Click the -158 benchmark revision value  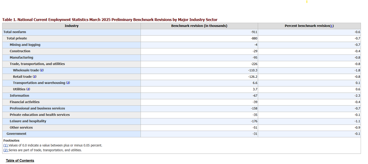[x=254, y=109]
